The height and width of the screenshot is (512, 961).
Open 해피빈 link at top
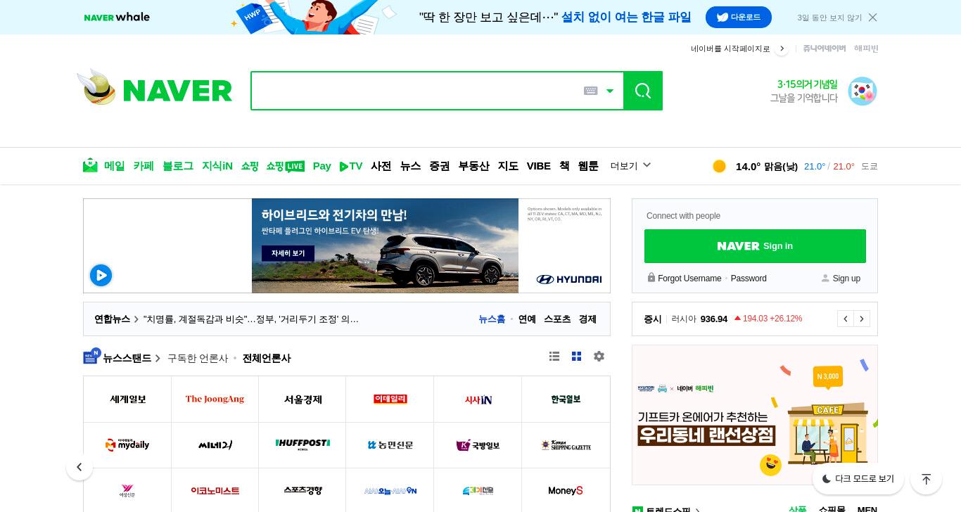[x=866, y=49]
